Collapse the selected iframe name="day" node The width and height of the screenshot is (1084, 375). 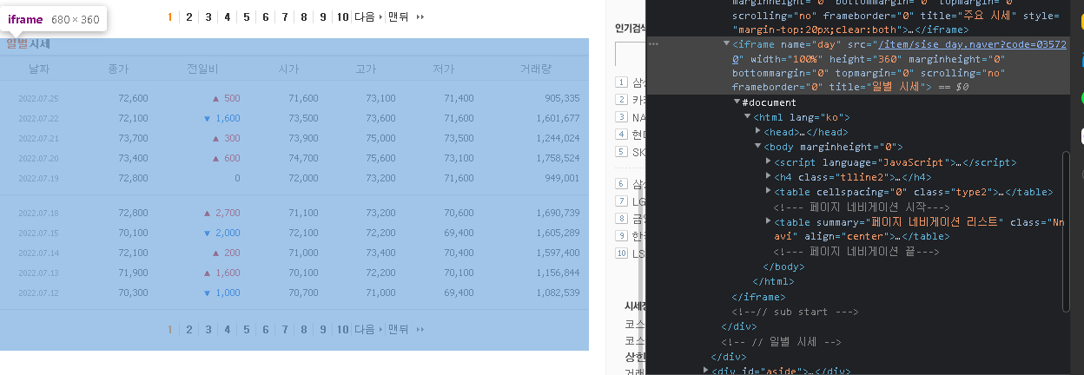[727, 43]
